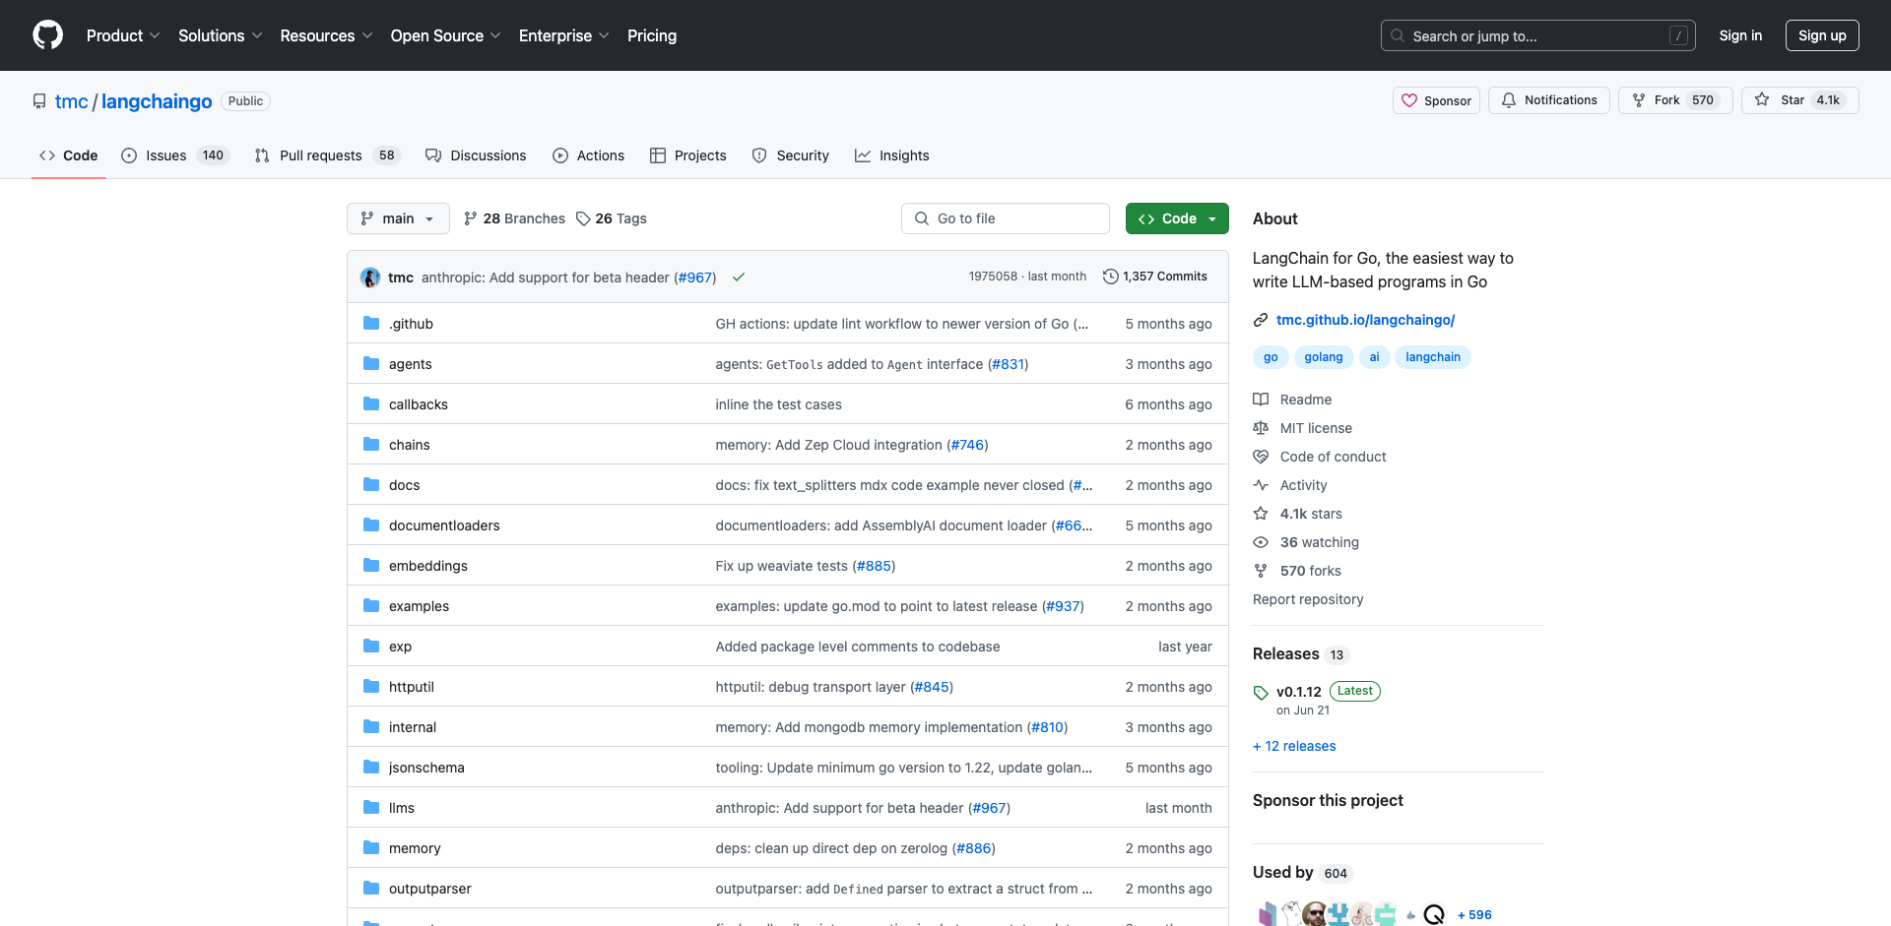The width and height of the screenshot is (1891, 926).
Task: Open the Projects tab
Action: click(x=688, y=155)
